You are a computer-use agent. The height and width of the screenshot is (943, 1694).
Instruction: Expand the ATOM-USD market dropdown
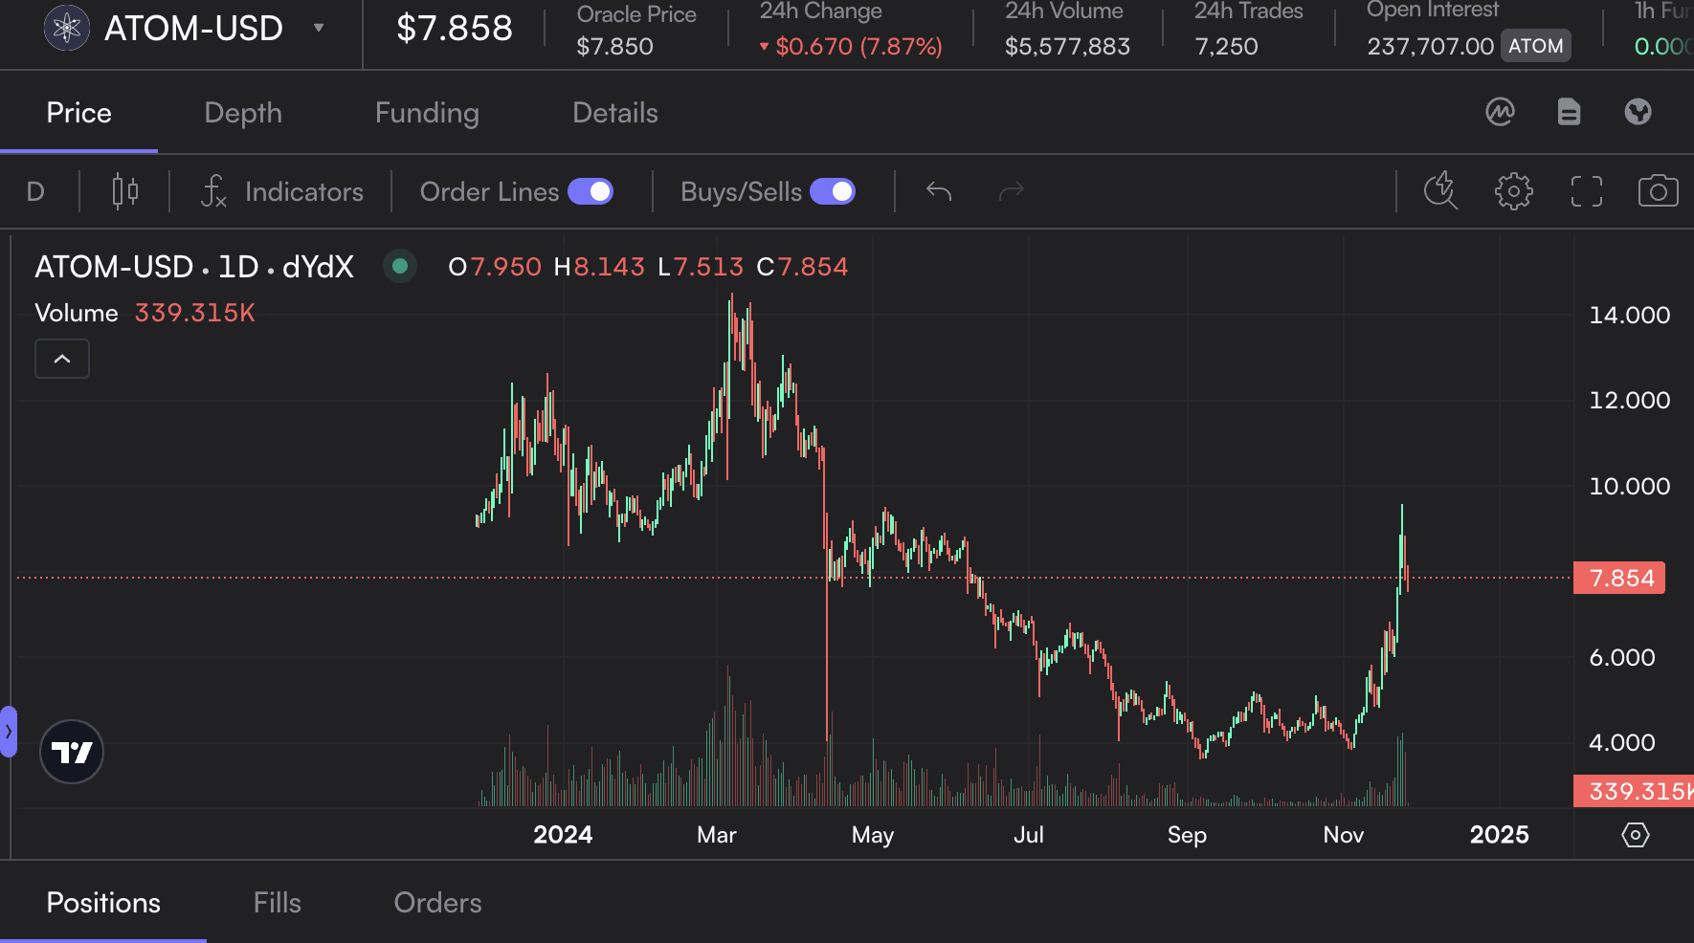[x=319, y=28]
